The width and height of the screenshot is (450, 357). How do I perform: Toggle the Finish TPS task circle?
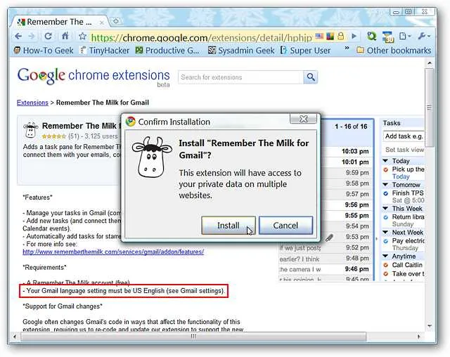point(386,193)
